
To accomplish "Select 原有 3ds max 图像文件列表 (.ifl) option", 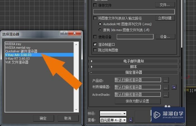I will click(x=100, y=30).
